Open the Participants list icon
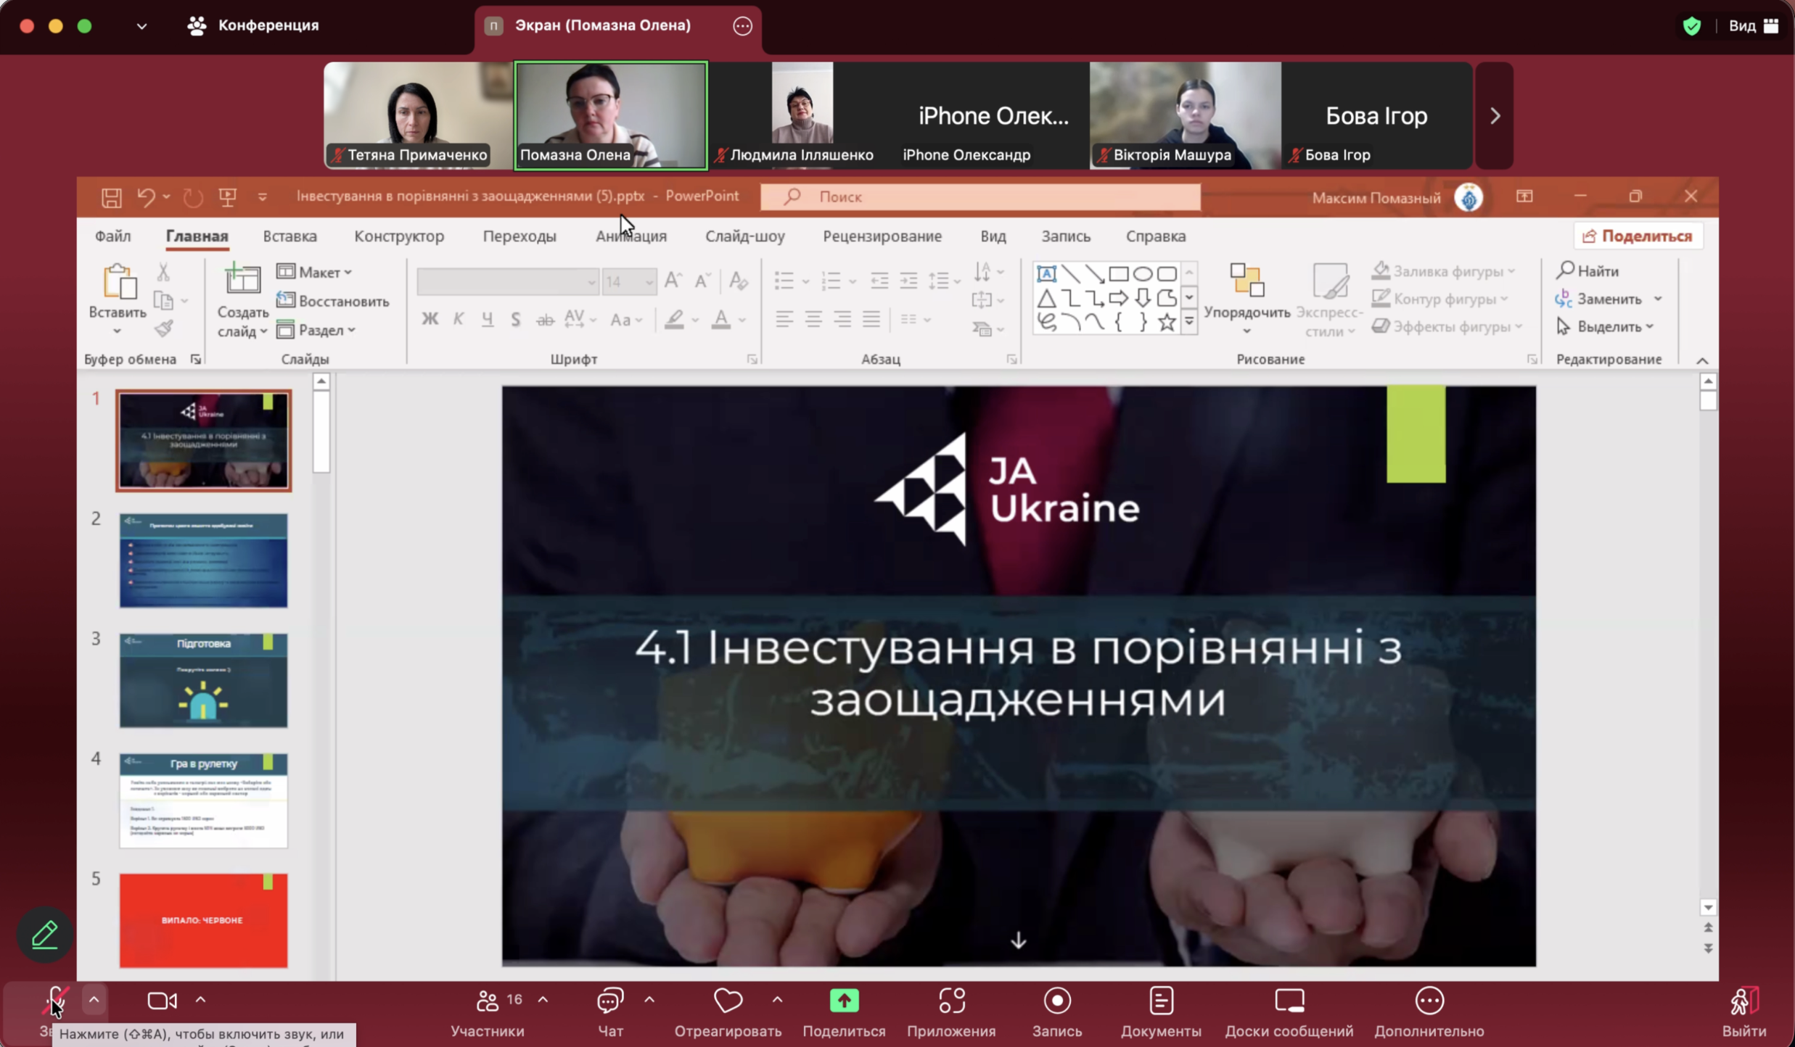This screenshot has height=1047, width=1795. (488, 1001)
